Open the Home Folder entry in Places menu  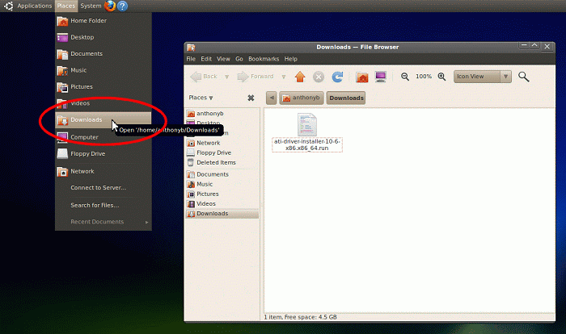click(103, 21)
